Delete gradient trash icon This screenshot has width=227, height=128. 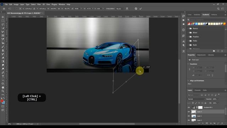coord(222,51)
